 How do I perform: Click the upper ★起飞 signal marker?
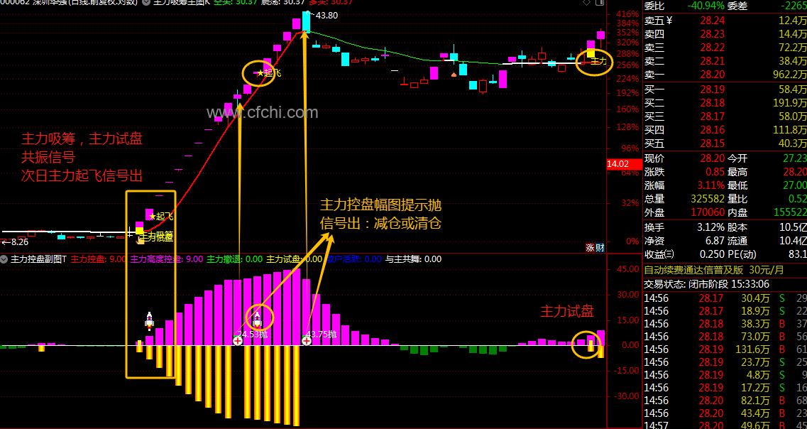[269, 73]
